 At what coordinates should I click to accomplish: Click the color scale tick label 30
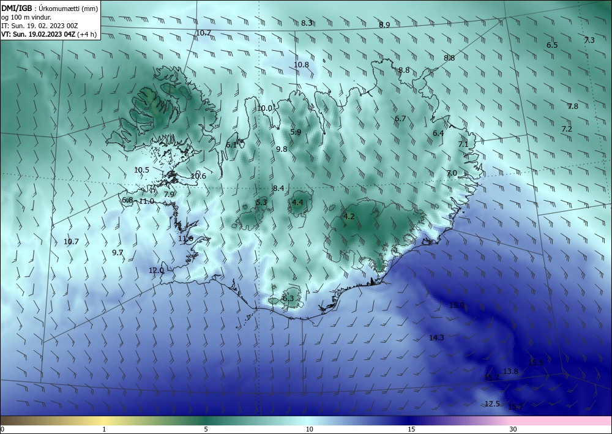(513, 430)
